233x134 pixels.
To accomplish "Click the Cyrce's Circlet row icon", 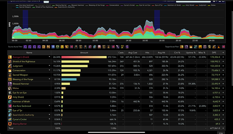I will [10, 119].
